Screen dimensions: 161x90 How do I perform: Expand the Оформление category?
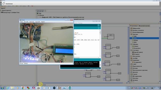point(130,28)
